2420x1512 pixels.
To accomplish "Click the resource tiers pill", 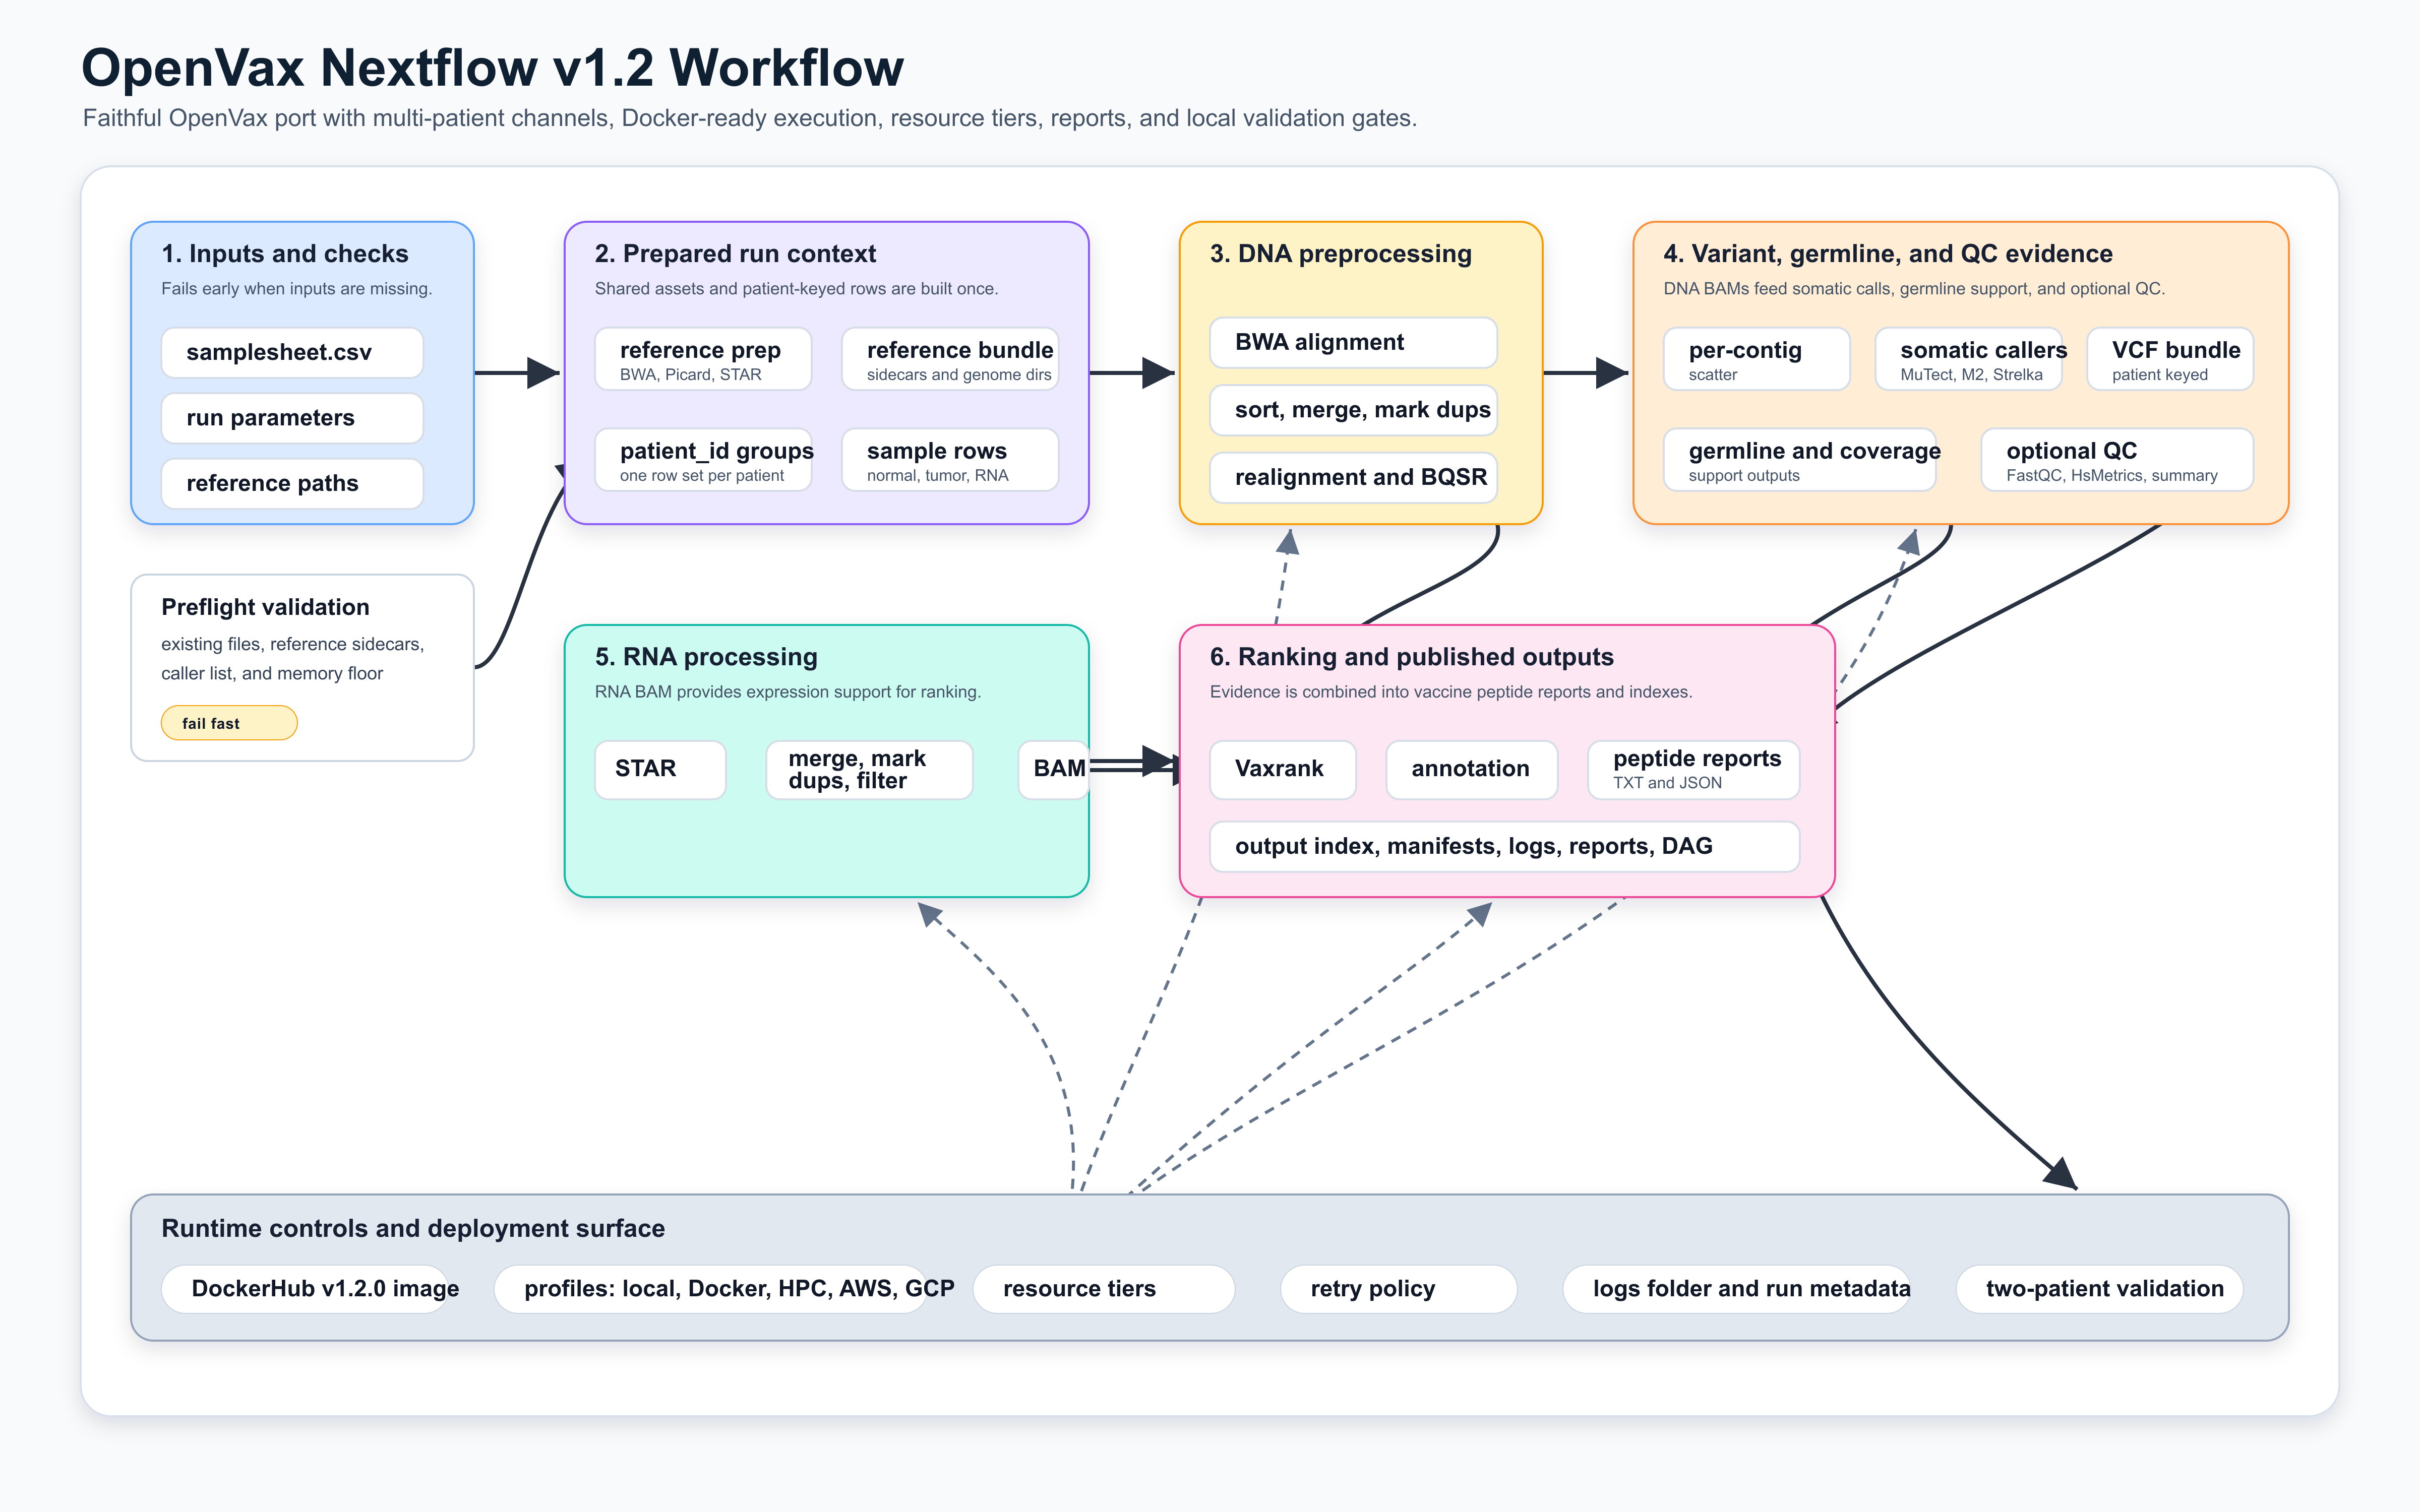I will [1104, 1289].
